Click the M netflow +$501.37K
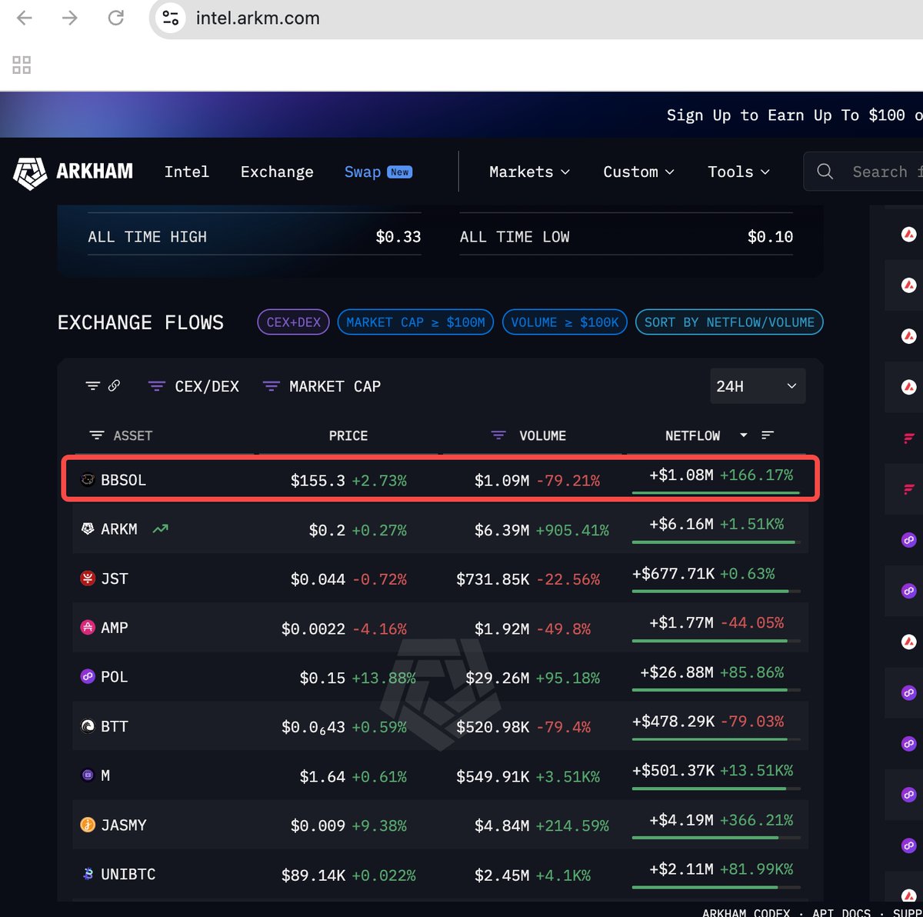The width and height of the screenshot is (923, 917). point(673,771)
